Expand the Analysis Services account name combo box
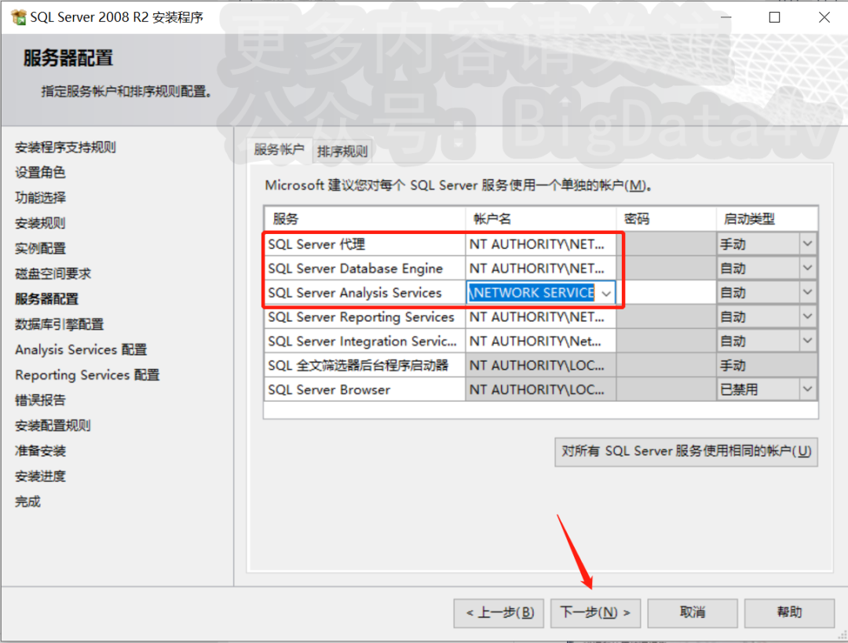This screenshot has height=643, width=848. (606, 293)
